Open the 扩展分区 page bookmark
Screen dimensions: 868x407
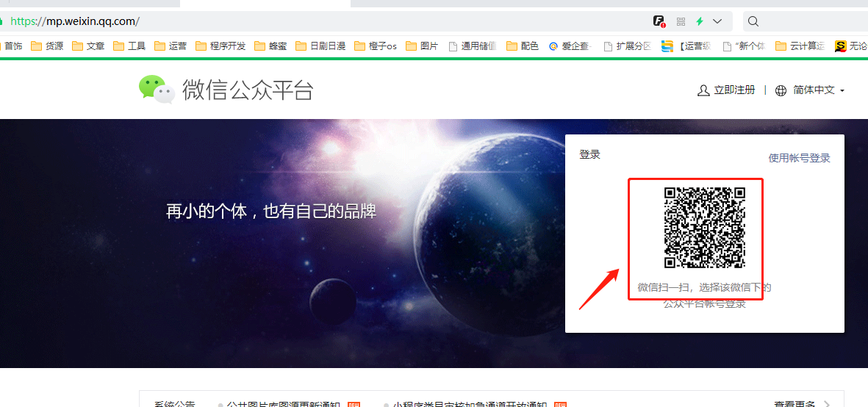point(627,46)
